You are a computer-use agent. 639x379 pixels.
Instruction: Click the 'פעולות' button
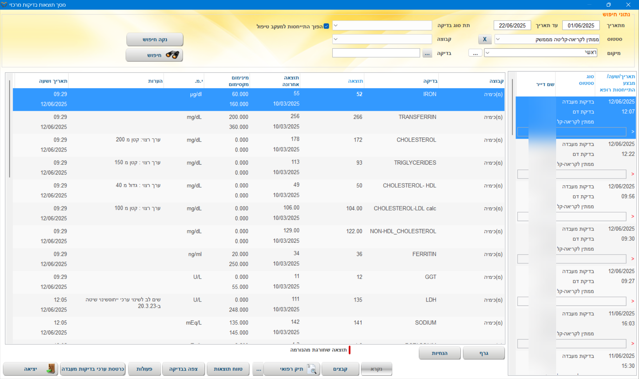pos(144,369)
